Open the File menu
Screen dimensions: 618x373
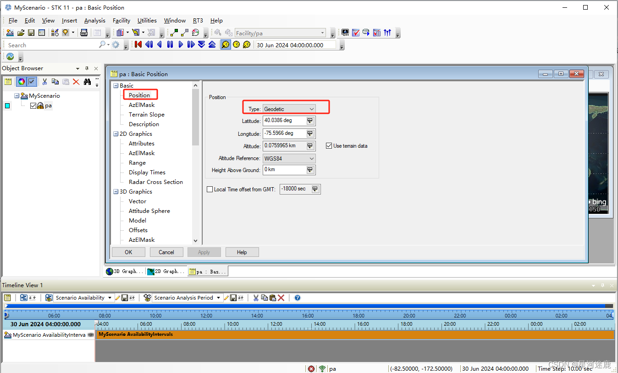(13, 21)
